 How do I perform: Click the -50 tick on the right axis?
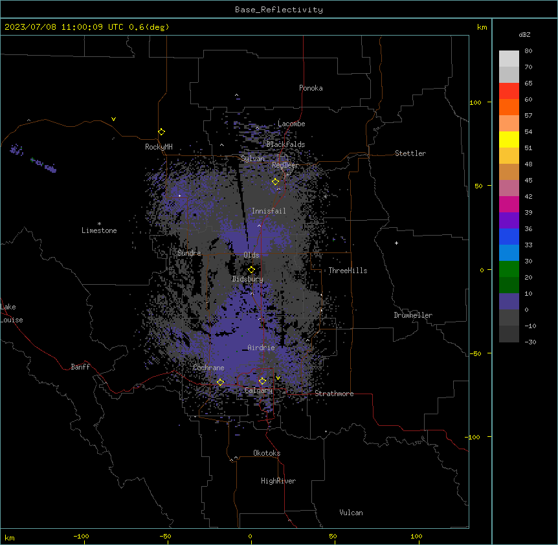coord(475,353)
